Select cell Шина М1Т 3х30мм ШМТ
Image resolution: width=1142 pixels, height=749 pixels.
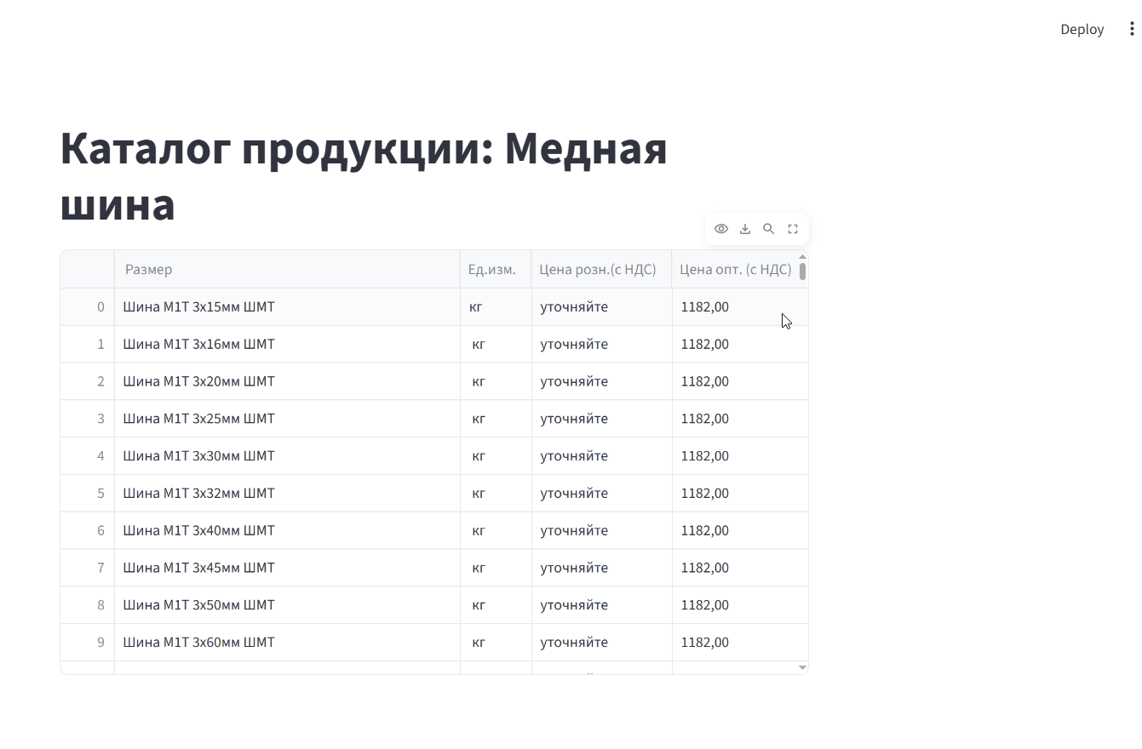[287, 456]
